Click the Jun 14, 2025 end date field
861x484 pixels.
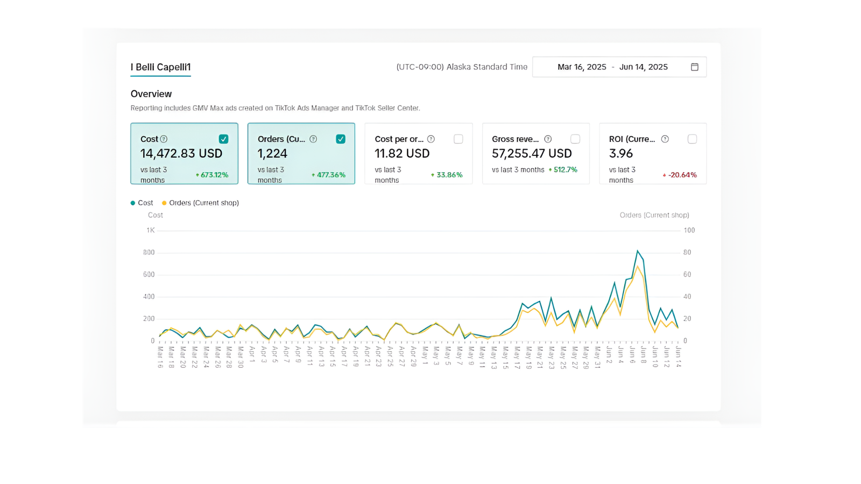click(643, 67)
